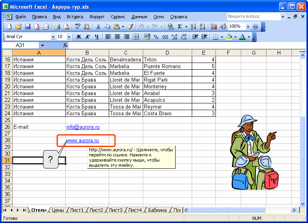
Task: Cut the selection with the scissors icon
Action: pyautogui.click(x=98, y=27)
